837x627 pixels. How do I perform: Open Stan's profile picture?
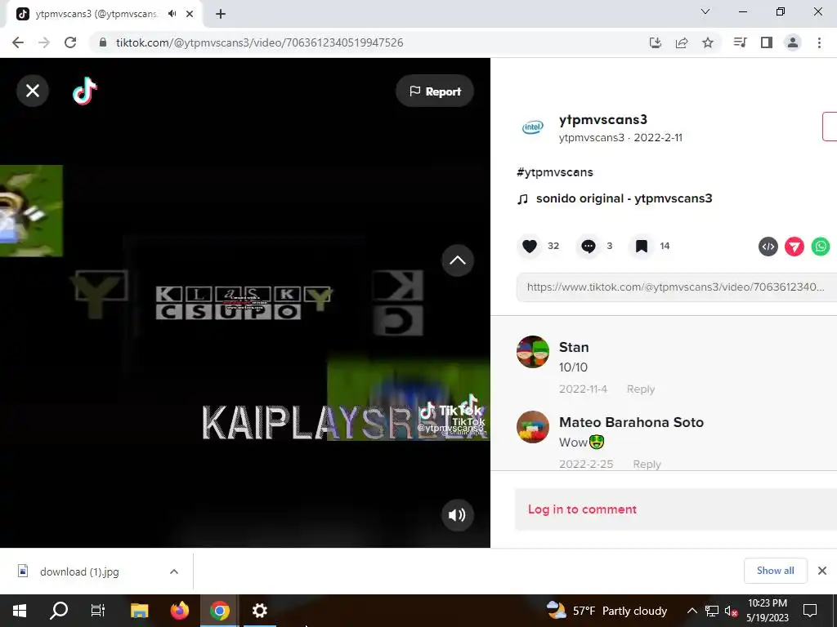point(533,352)
